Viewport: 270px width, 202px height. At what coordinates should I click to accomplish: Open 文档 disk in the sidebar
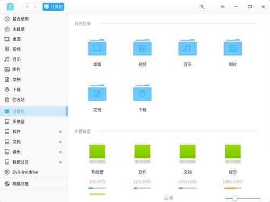33,142
